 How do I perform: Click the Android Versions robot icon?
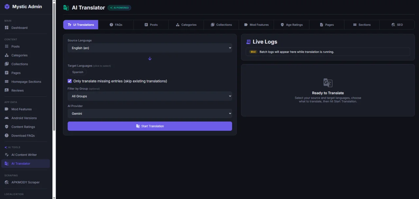click(x=7, y=118)
